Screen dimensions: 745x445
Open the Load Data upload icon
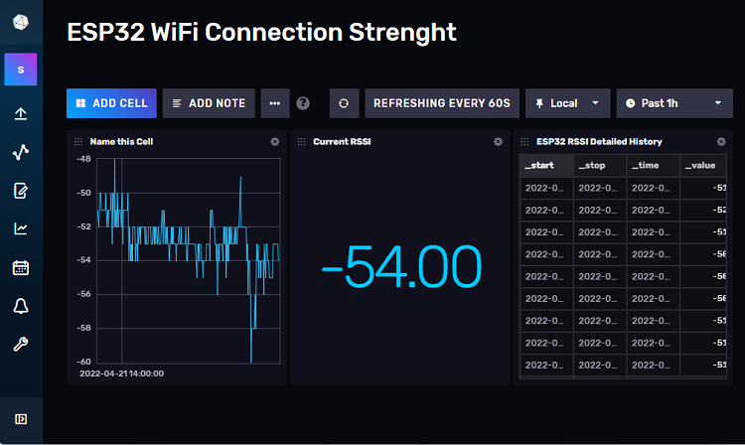coord(21,113)
